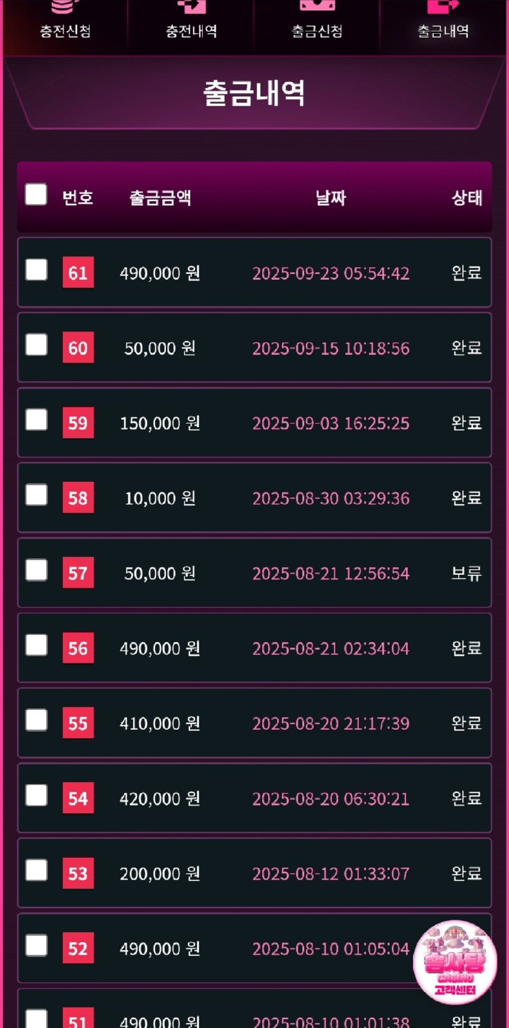This screenshot has height=1028, width=509.
Task: Open the 충전내역 deposit history icon
Action: point(191,20)
